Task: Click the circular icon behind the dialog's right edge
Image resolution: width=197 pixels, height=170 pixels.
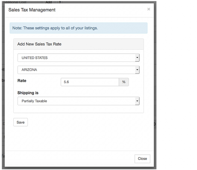Action: (155, 124)
